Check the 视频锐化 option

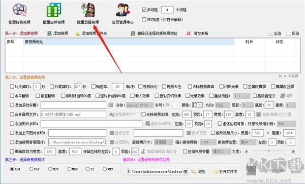tap(140, 87)
